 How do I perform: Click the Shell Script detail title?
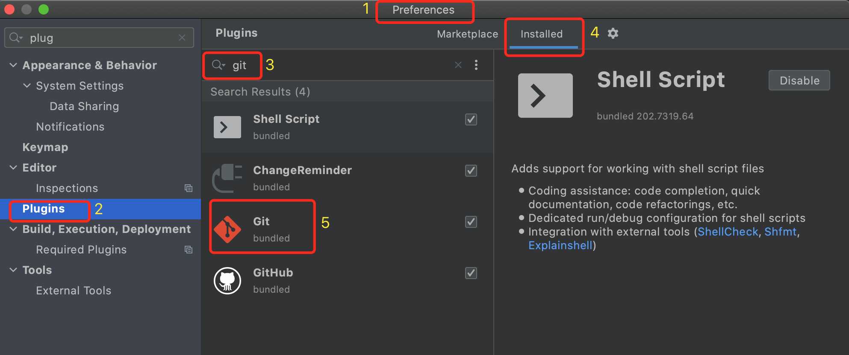(661, 80)
